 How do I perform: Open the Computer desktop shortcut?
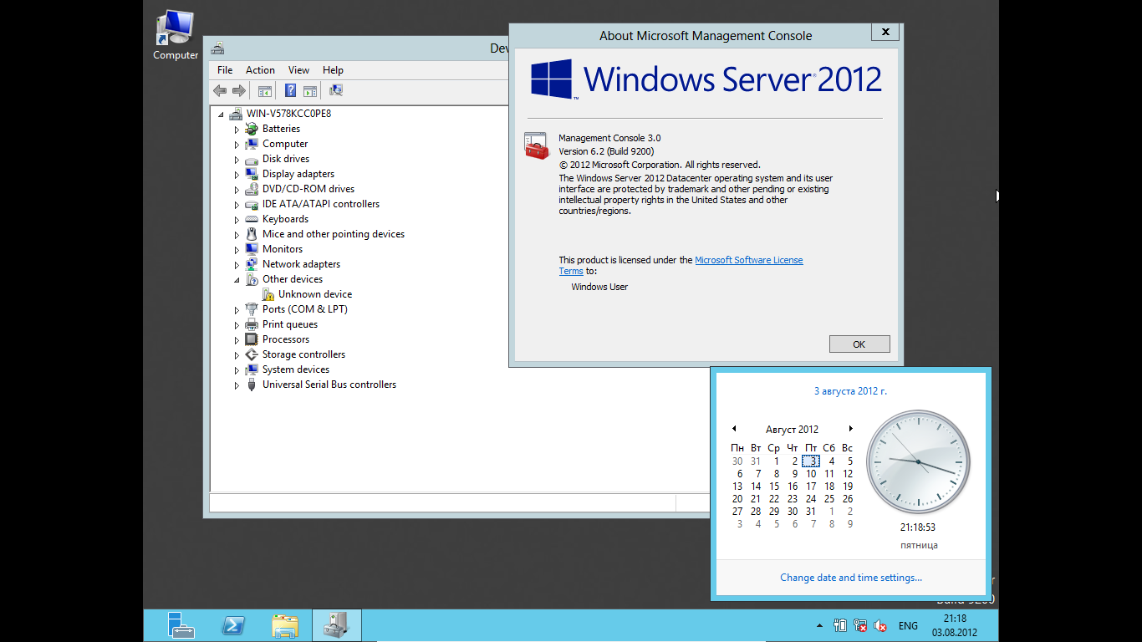[x=176, y=35]
